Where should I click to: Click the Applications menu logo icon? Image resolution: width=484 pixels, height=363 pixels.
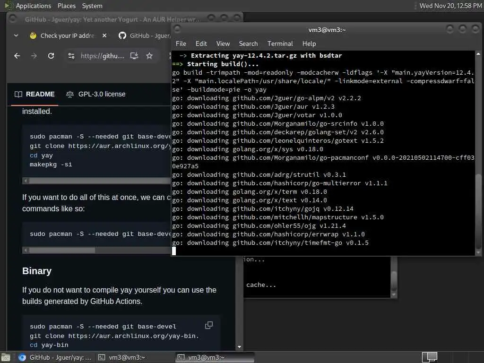(x=8, y=6)
